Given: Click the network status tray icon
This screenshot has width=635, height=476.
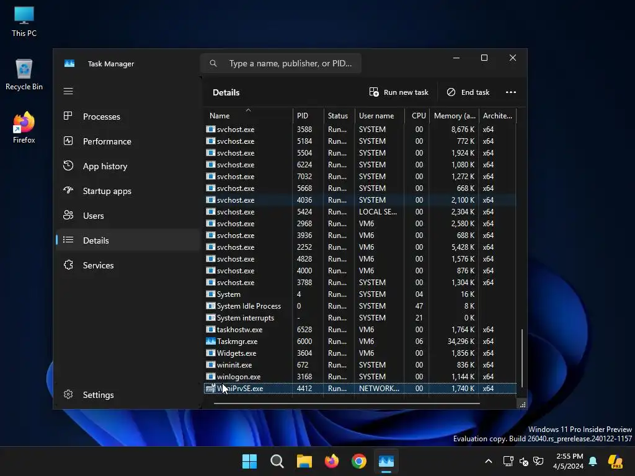Looking at the screenshot, I should pos(508,461).
